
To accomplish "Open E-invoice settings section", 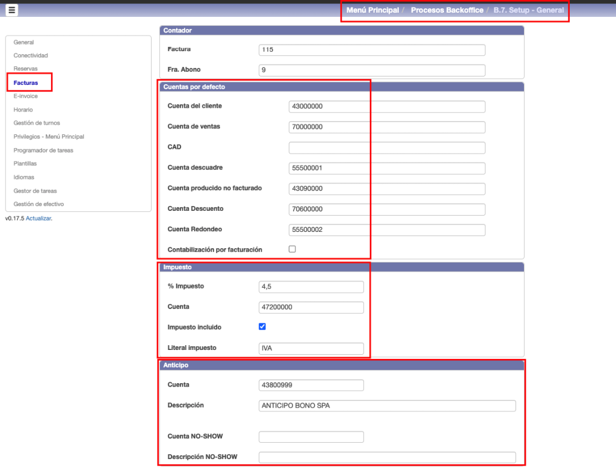I will (x=26, y=96).
